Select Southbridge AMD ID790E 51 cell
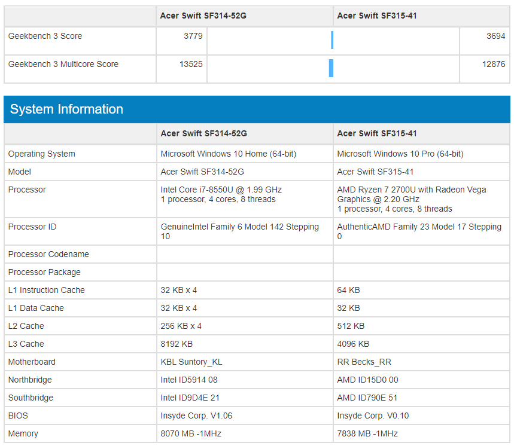The width and height of the screenshot is (514, 446). pyautogui.click(x=422, y=398)
